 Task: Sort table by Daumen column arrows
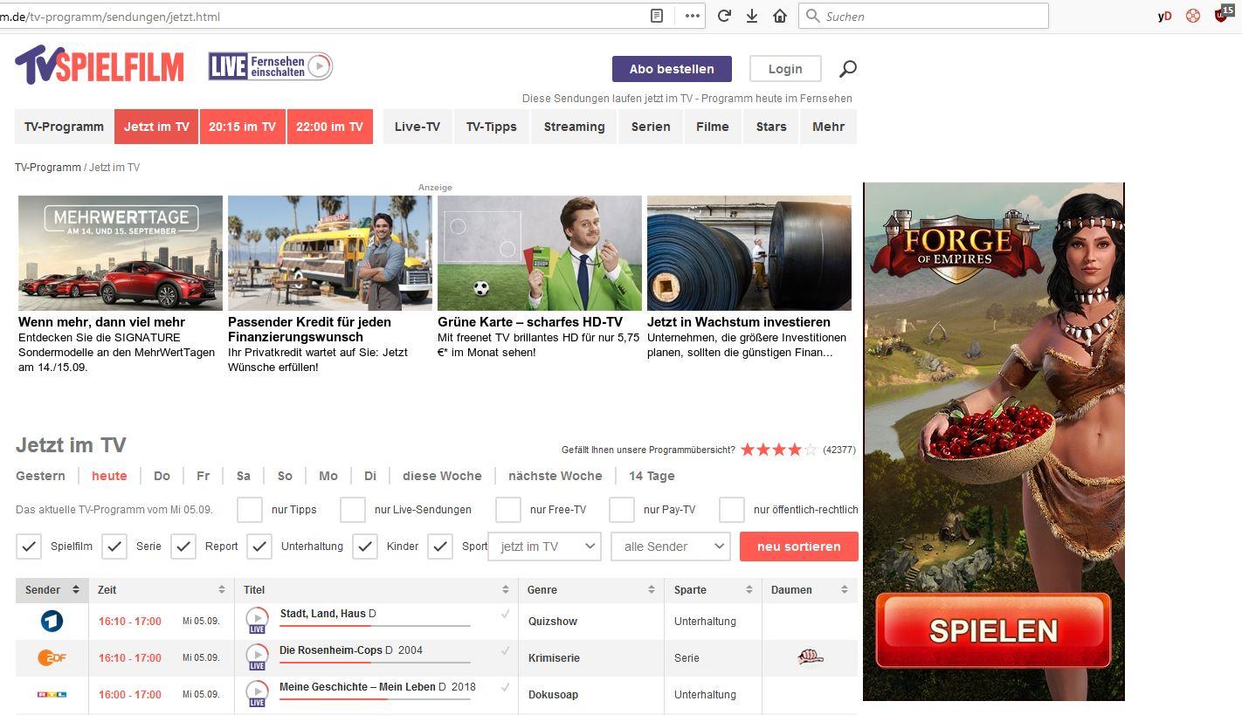[844, 590]
